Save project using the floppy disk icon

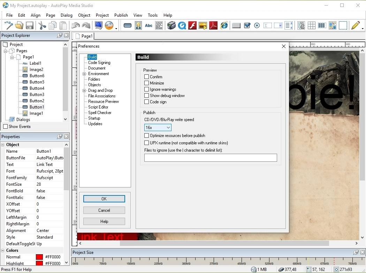click(x=29, y=25)
